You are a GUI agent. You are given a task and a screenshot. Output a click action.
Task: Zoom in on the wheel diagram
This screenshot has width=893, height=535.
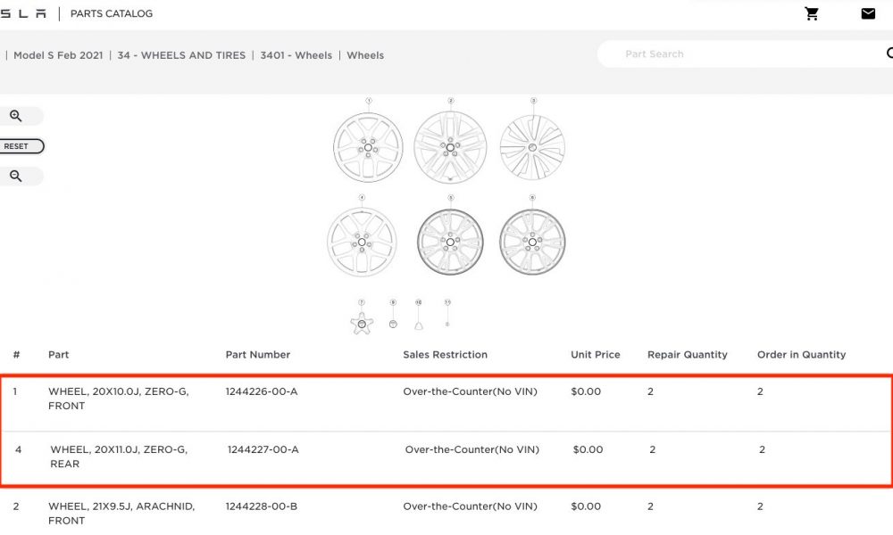click(16, 116)
